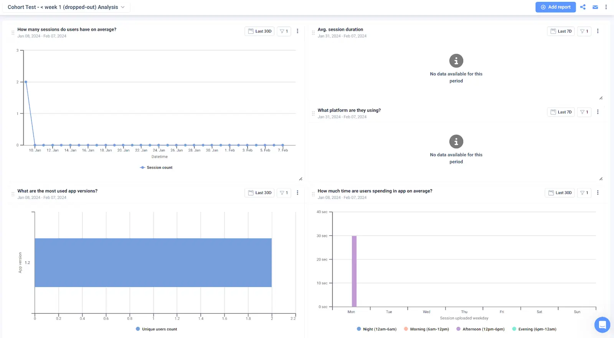
Task: Open more options on Avg. session duration report
Action: coord(597,31)
